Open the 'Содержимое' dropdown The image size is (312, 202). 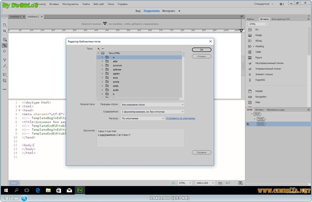(153, 111)
